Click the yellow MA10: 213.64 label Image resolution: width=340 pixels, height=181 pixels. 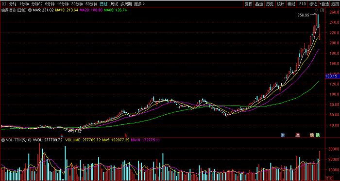pyautogui.click(x=67, y=10)
